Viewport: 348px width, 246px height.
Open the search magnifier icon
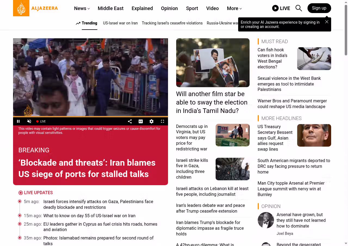coord(299,8)
